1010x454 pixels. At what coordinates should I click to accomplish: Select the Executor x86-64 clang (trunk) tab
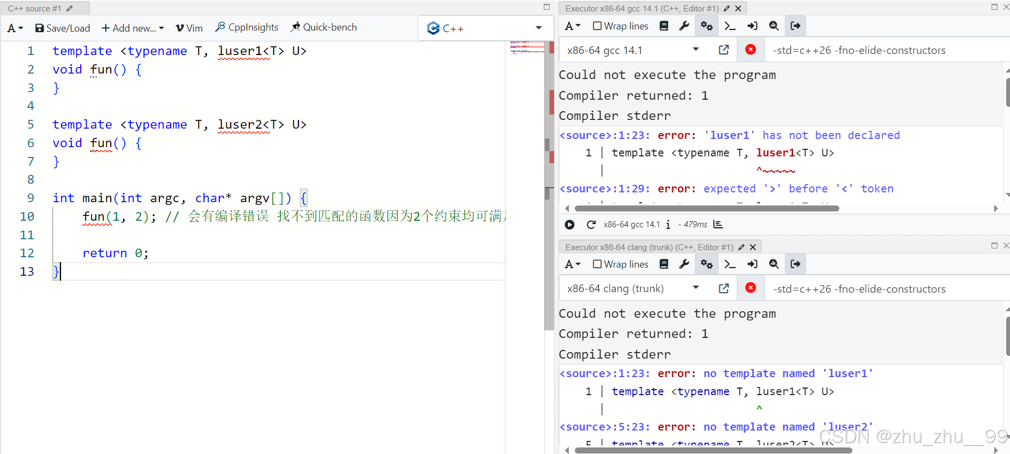pos(649,247)
